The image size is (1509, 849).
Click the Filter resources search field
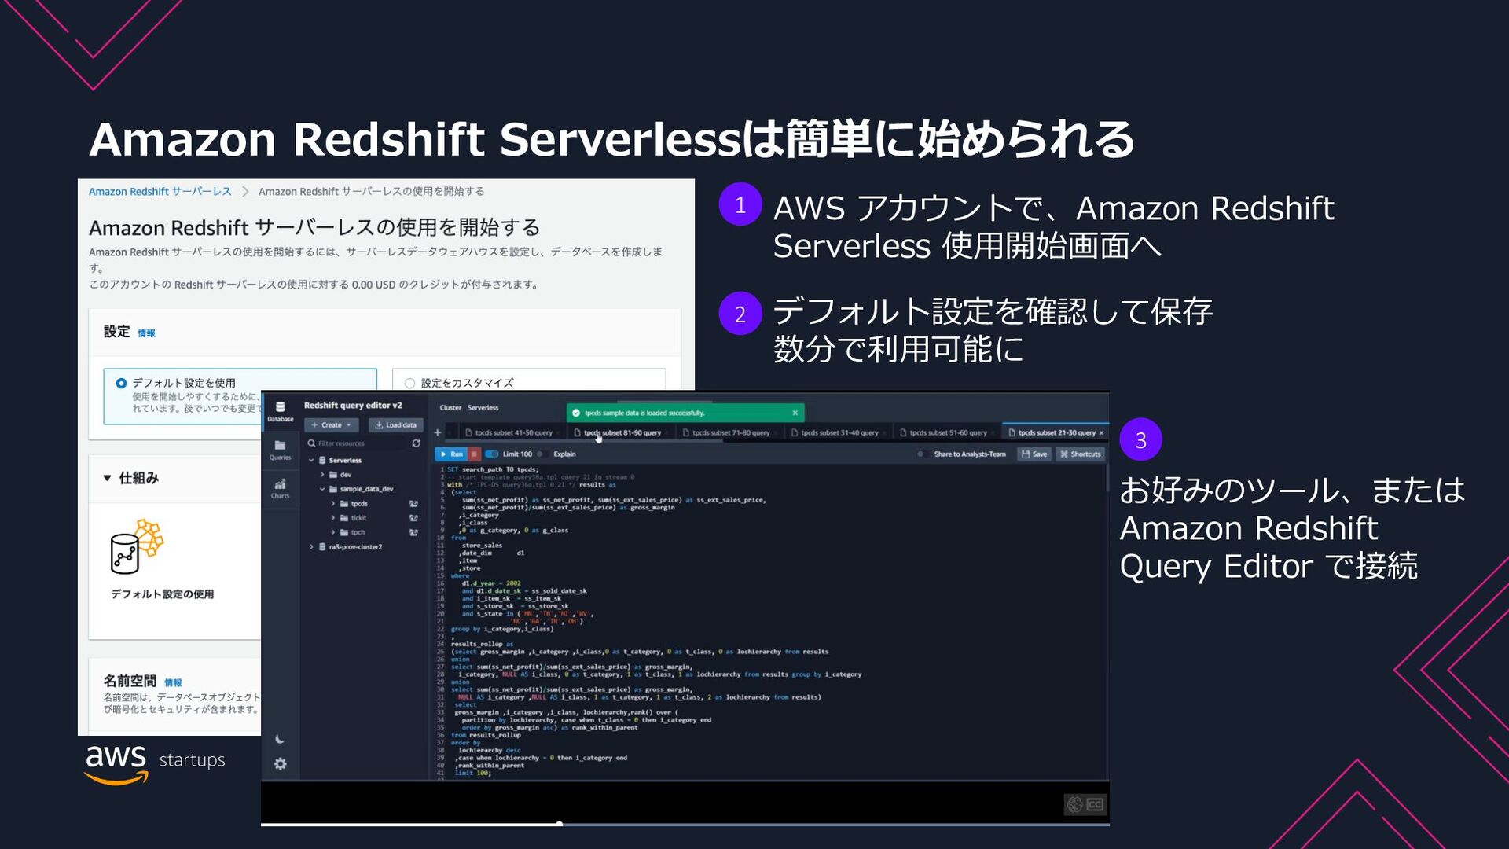(358, 443)
